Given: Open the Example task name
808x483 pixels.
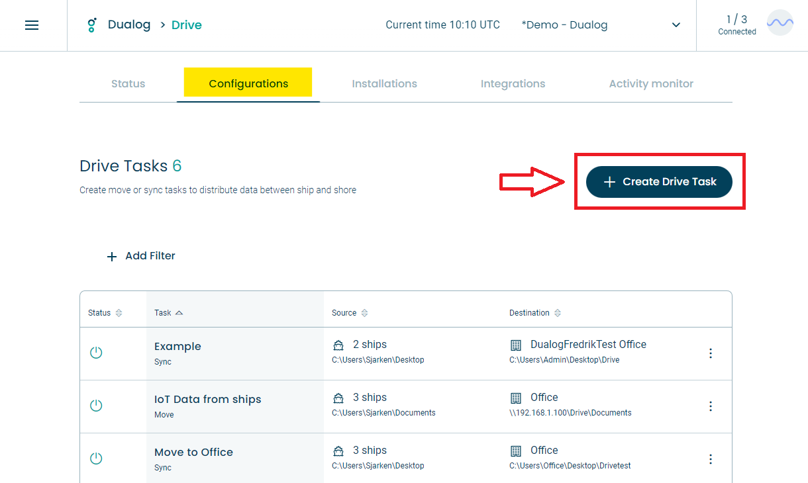Looking at the screenshot, I should [x=177, y=346].
